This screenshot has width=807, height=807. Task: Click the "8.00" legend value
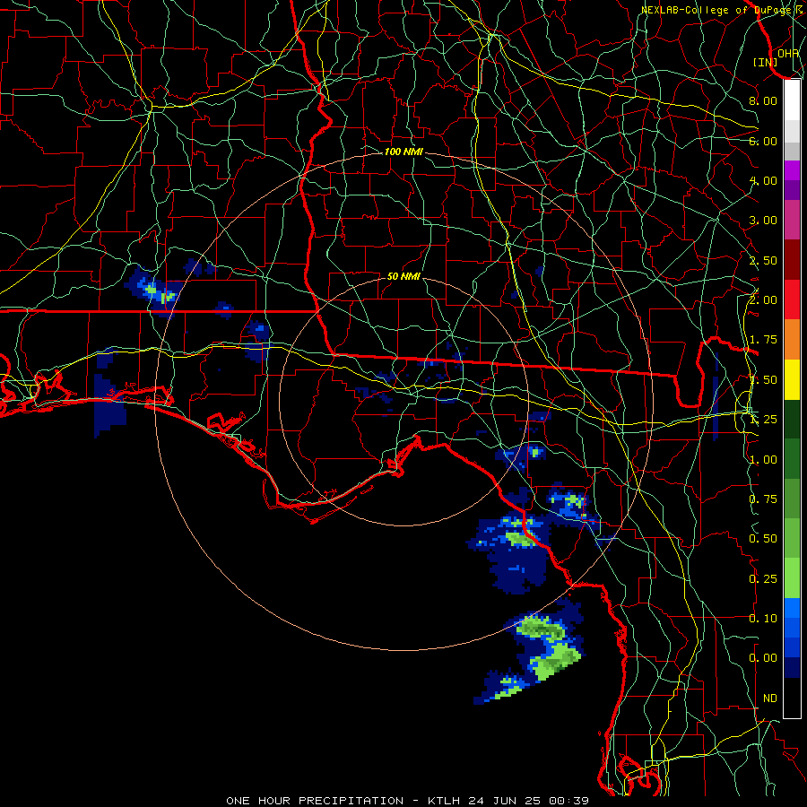763,100
